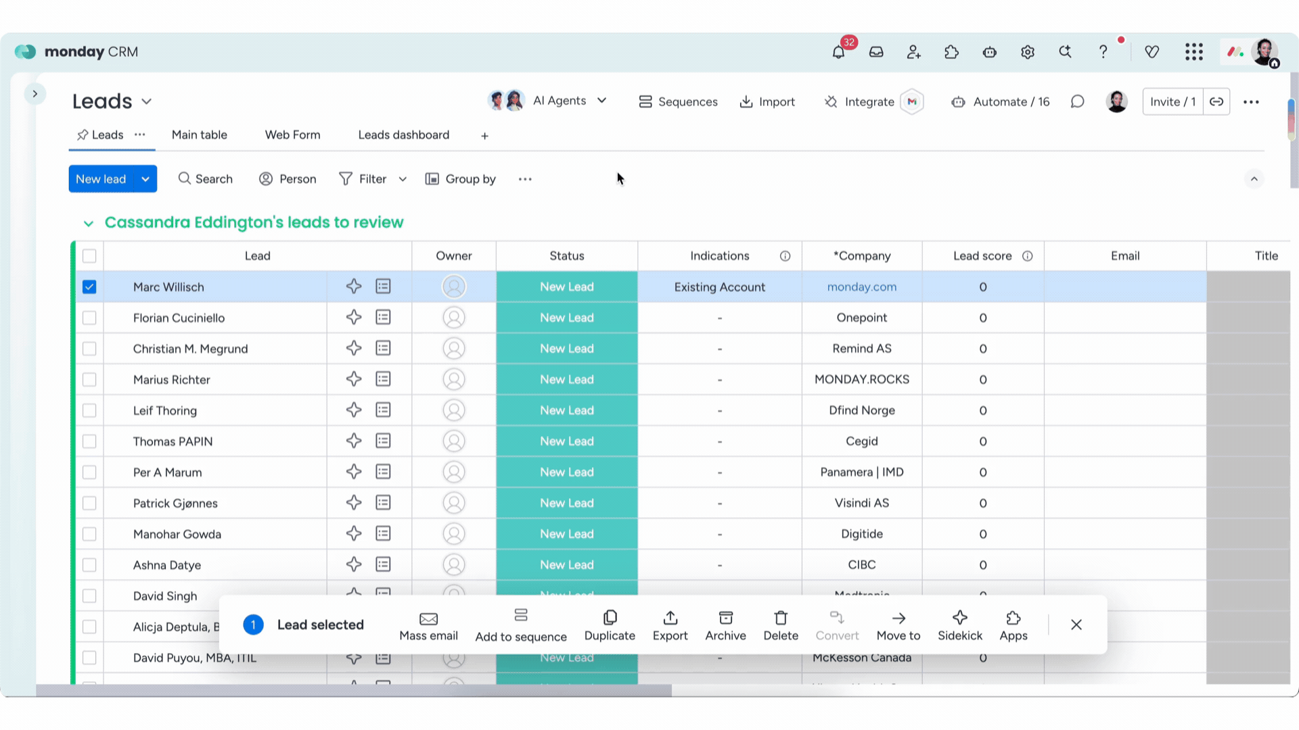The image size is (1299, 730).
Task: Click the invite members icon in top bar
Action: [x=914, y=52]
